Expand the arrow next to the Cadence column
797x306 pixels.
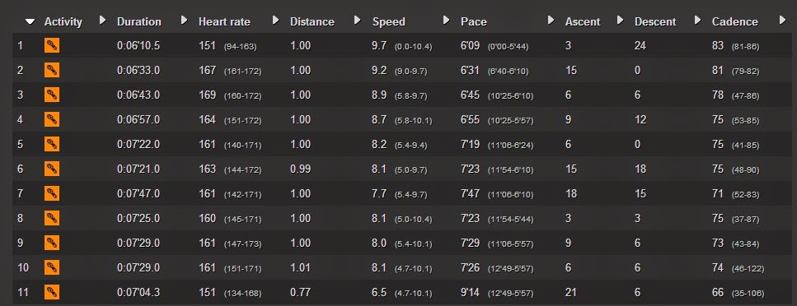tap(781, 21)
